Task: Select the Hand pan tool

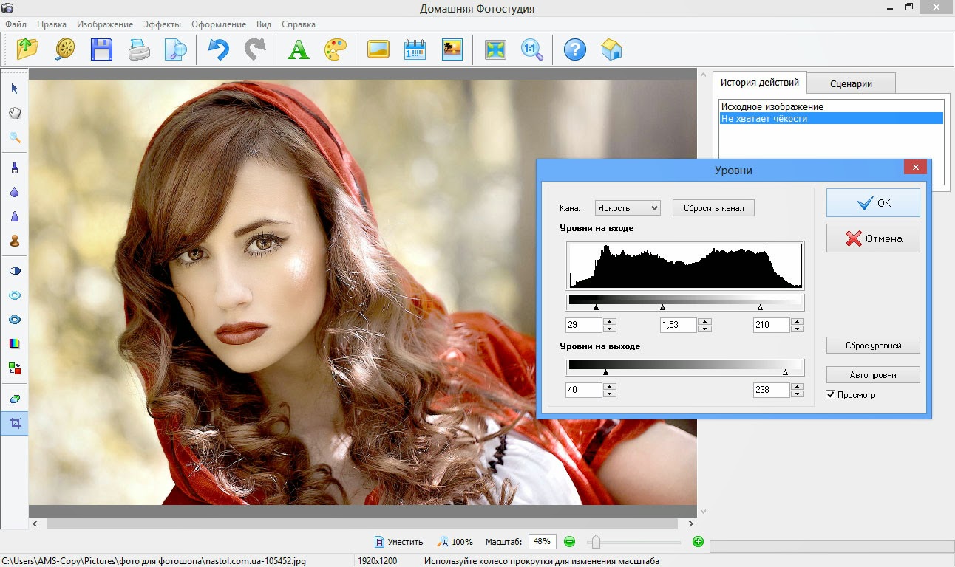Action: [x=14, y=113]
